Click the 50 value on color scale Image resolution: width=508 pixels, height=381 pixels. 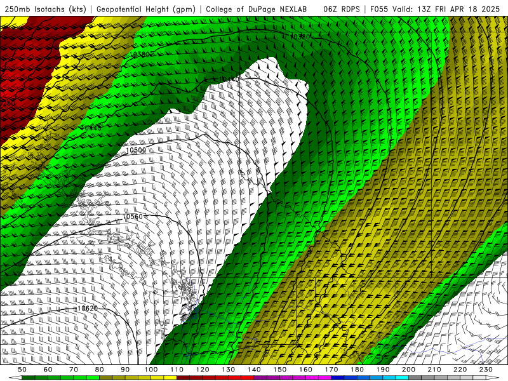[x=22, y=370]
